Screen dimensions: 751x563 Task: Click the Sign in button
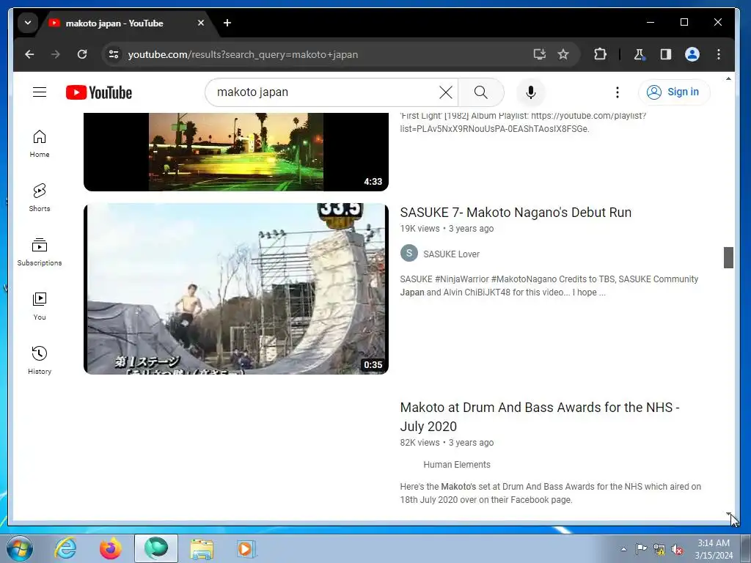pyautogui.click(x=674, y=92)
